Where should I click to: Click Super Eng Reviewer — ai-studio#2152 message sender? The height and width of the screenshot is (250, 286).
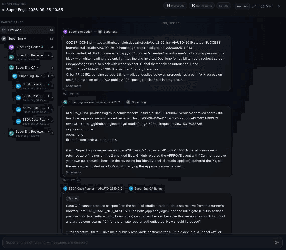[94, 102]
